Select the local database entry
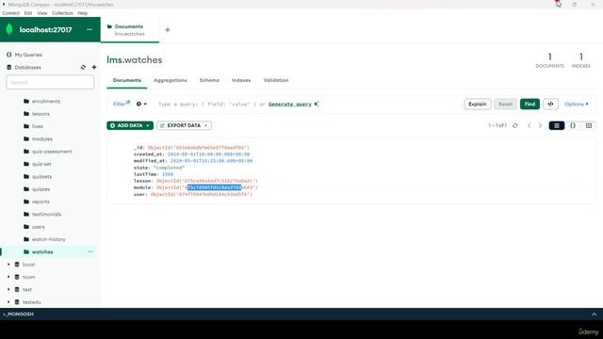The height and width of the screenshot is (339, 603). point(28,265)
